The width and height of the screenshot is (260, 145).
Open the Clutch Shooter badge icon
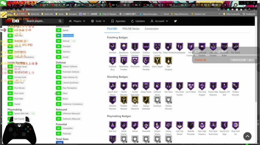coord(124,86)
